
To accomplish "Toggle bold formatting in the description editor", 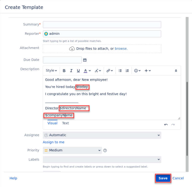I will [x=64, y=71].
